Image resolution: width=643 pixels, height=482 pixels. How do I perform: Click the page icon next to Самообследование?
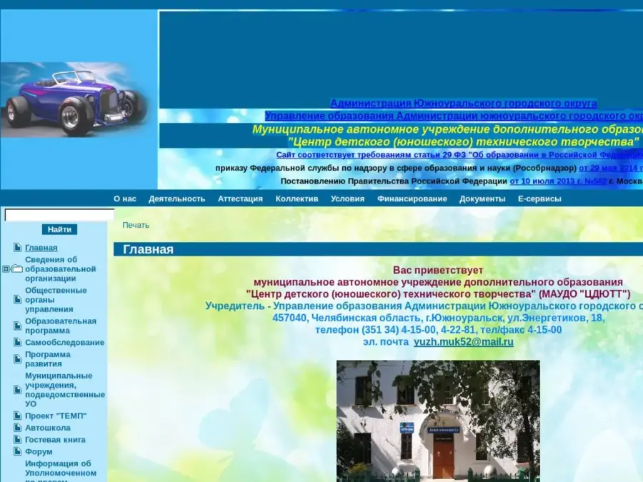coord(18,343)
